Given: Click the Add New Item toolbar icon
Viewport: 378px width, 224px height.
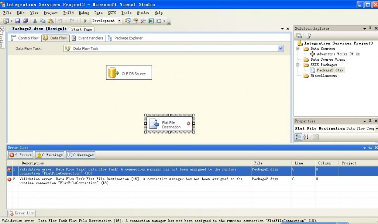Looking at the screenshot, I should (x=6, y=21).
